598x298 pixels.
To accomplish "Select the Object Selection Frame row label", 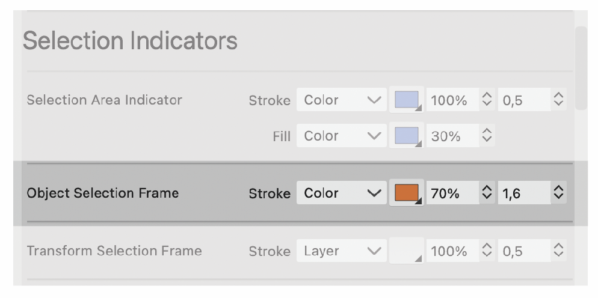I will click(x=103, y=193).
